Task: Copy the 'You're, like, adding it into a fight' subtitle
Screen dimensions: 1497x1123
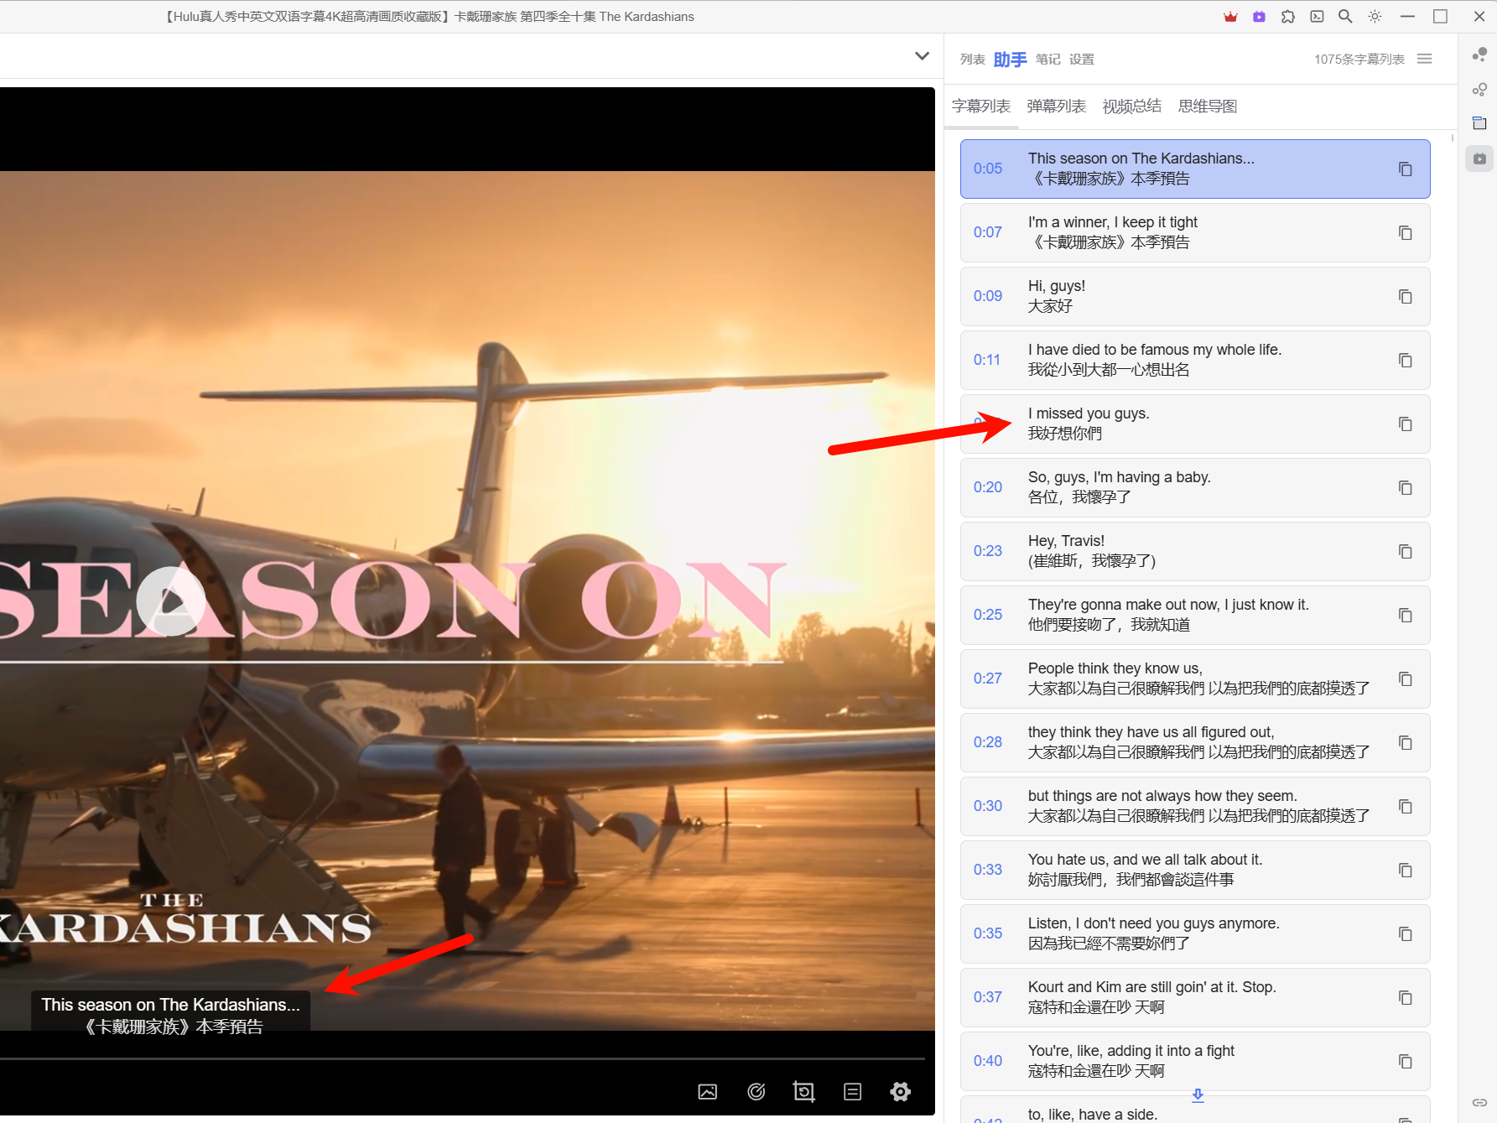Action: pyautogui.click(x=1406, y=1062)
